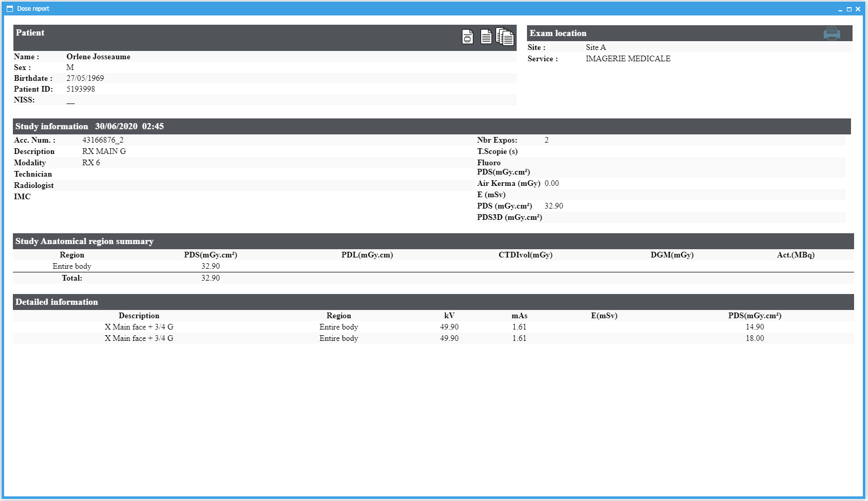Select the Patient ID value 5193998
This screenshot has width=868, height=501.
pyautogui.click(x=81, y=89)
